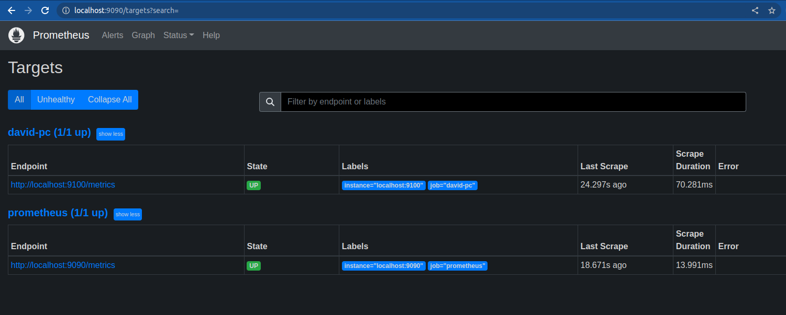Toggle the Collapse All button
The width and height of the screenshot is (786, 315).
tap(109, 100)
